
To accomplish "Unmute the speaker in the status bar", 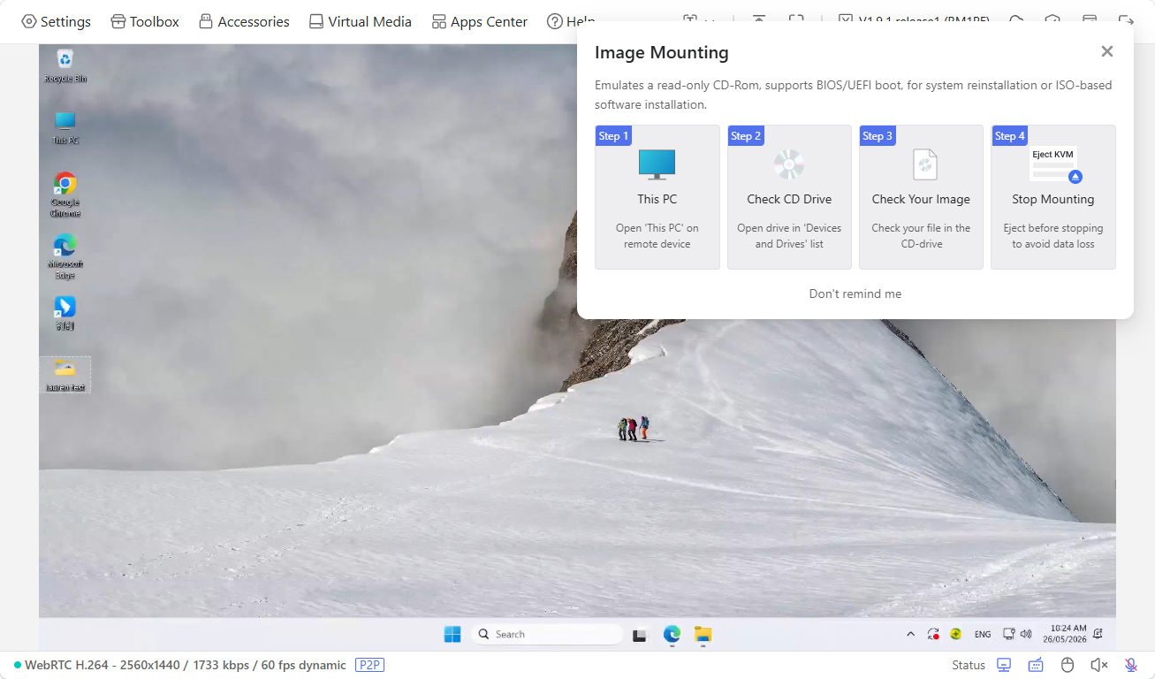I will [x=1099, y=665].
